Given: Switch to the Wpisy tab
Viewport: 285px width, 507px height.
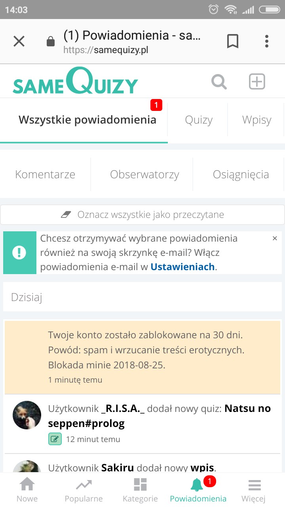Looking at the screenshot, I should coord(256,120).
